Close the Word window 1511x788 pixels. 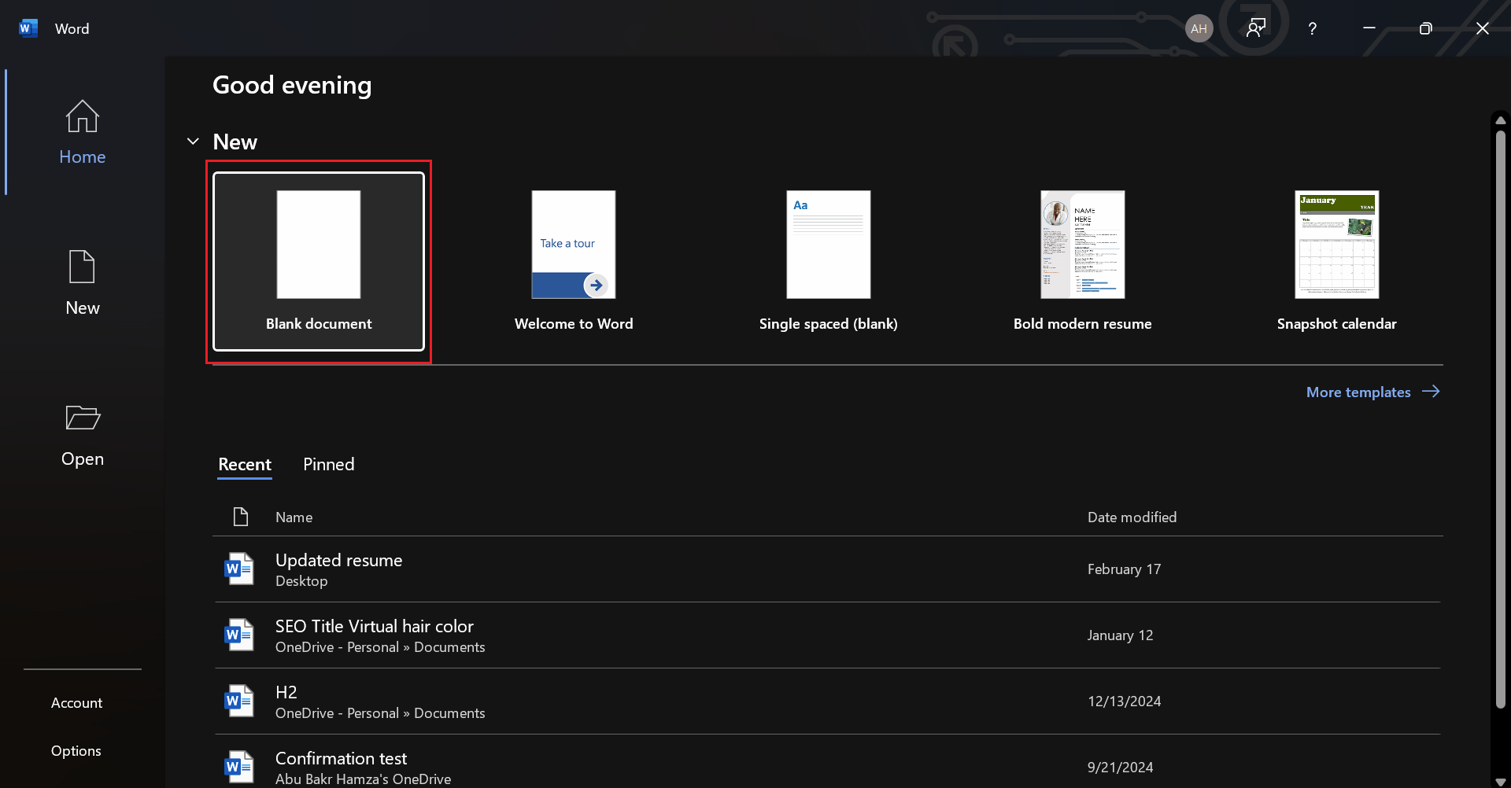pyautogui.click(x=1483, y=28)
